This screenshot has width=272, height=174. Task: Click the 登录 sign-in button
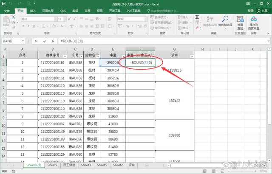250,11
